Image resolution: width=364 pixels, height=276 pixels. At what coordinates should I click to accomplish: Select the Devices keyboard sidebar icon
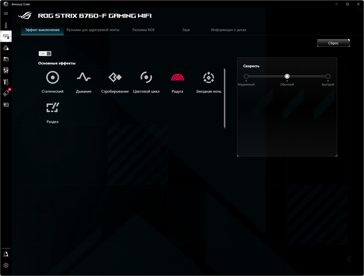click(x=6, y=36)
